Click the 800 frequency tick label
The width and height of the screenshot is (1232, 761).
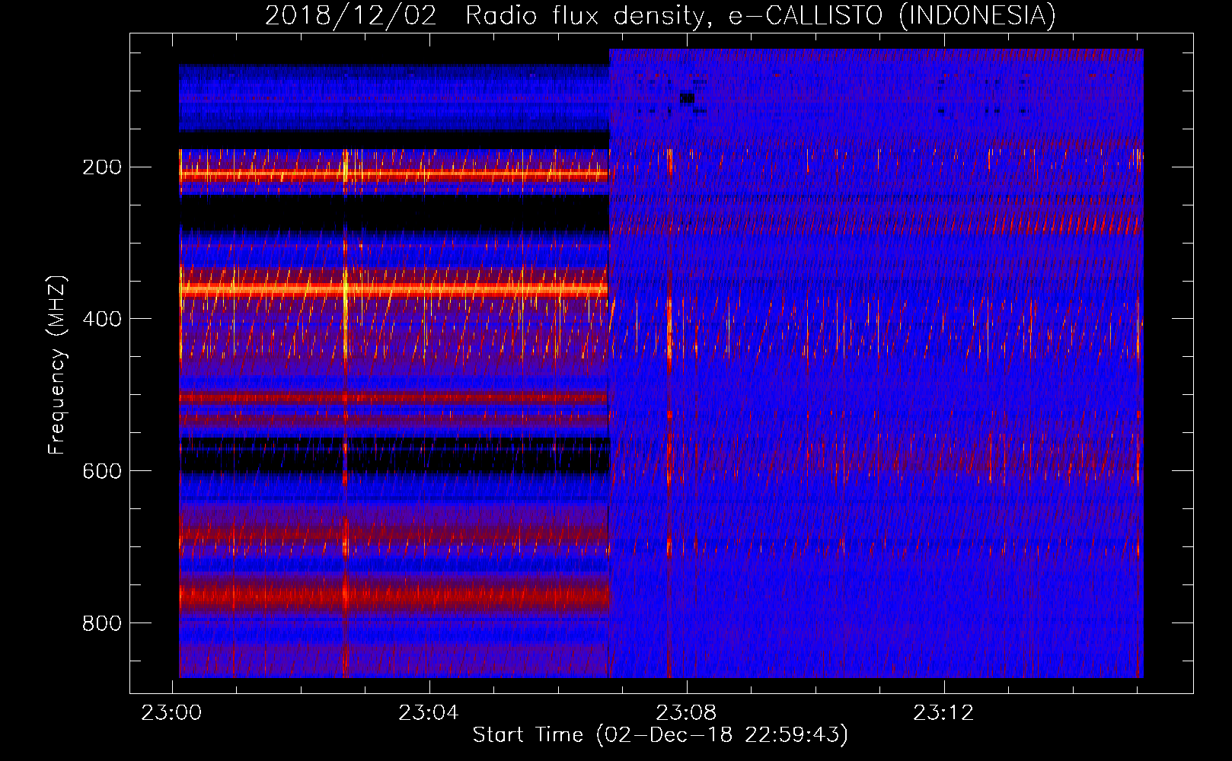(101, 623)
